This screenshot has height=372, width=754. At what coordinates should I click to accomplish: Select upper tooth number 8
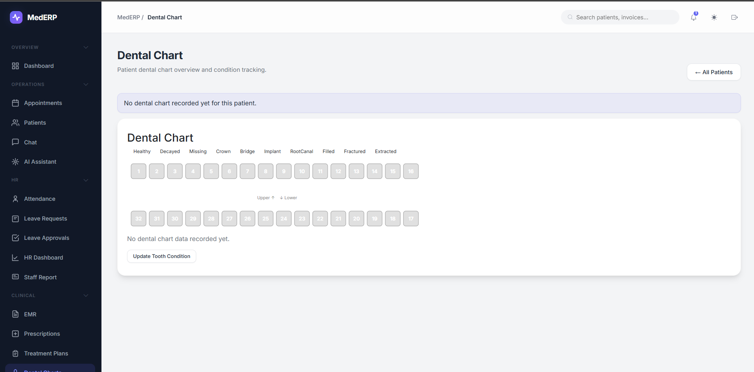(266, 171)
